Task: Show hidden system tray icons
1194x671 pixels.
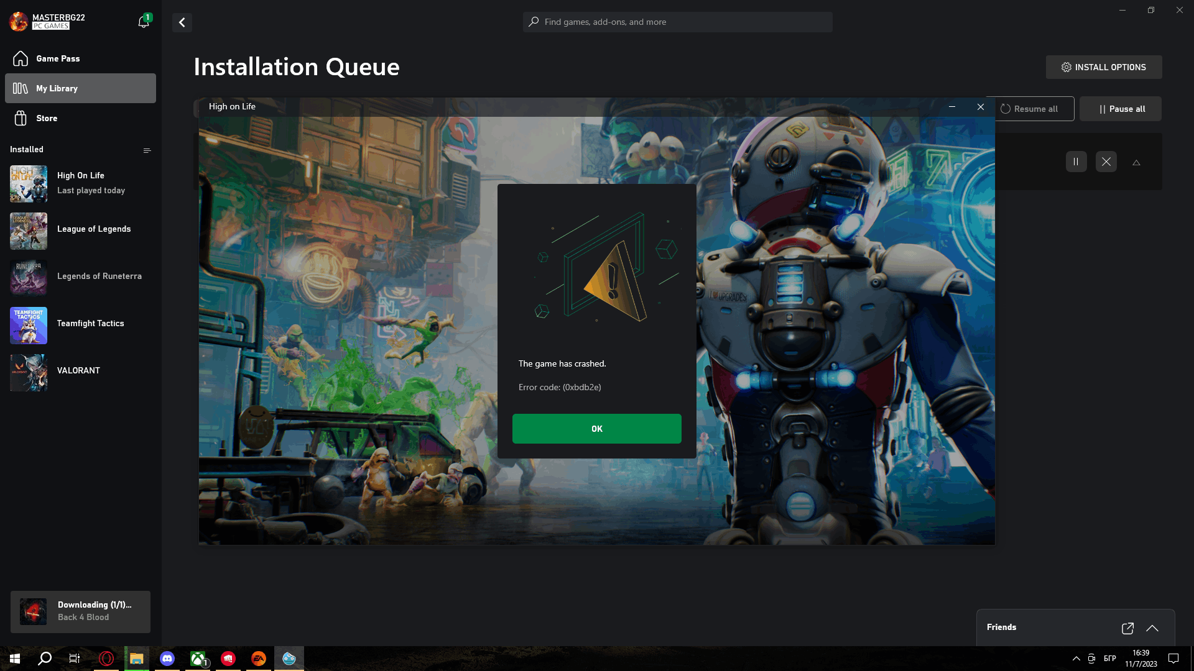Action: tap(1076, 659)
